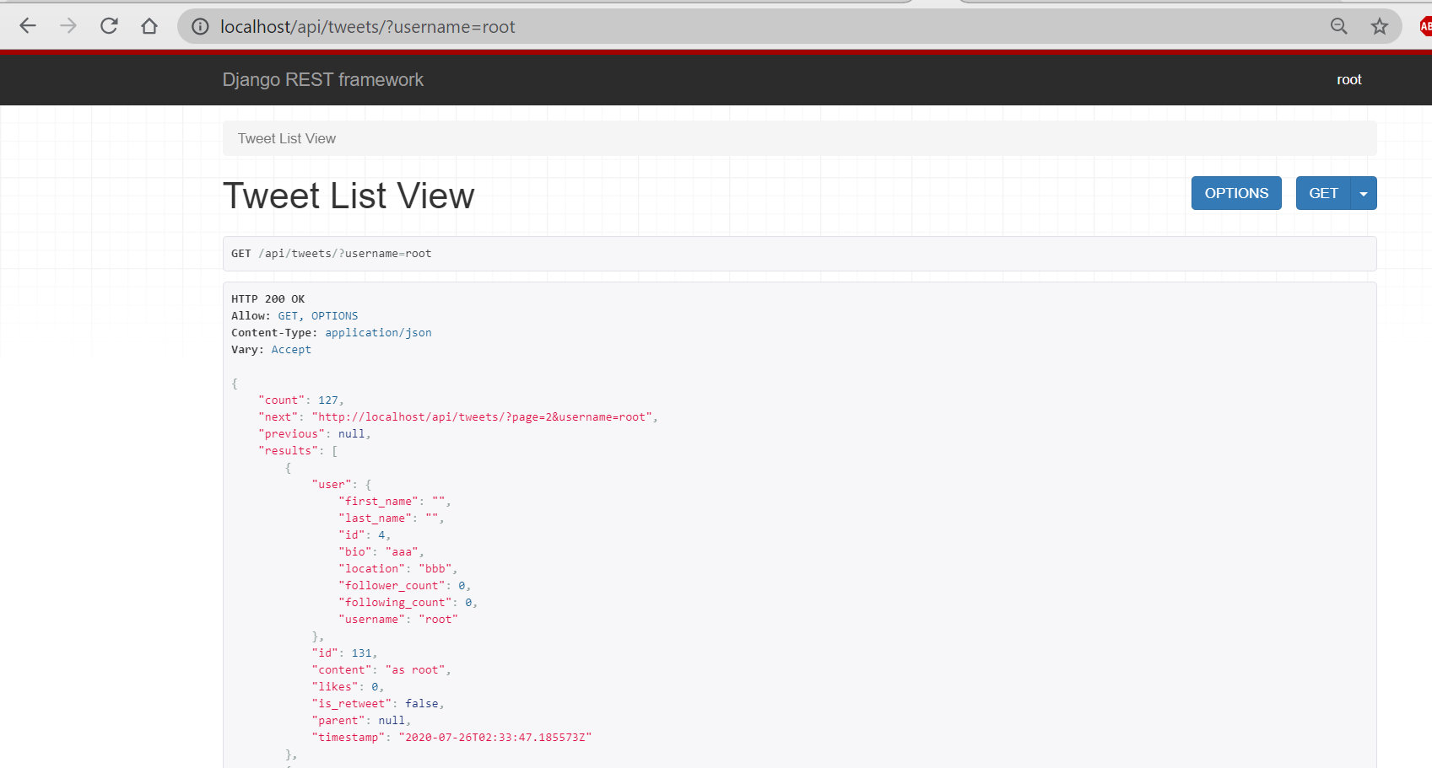Select the username value "root" in JSON
This screenshot has width=1432, height=768.
click(x=439, y=620)
